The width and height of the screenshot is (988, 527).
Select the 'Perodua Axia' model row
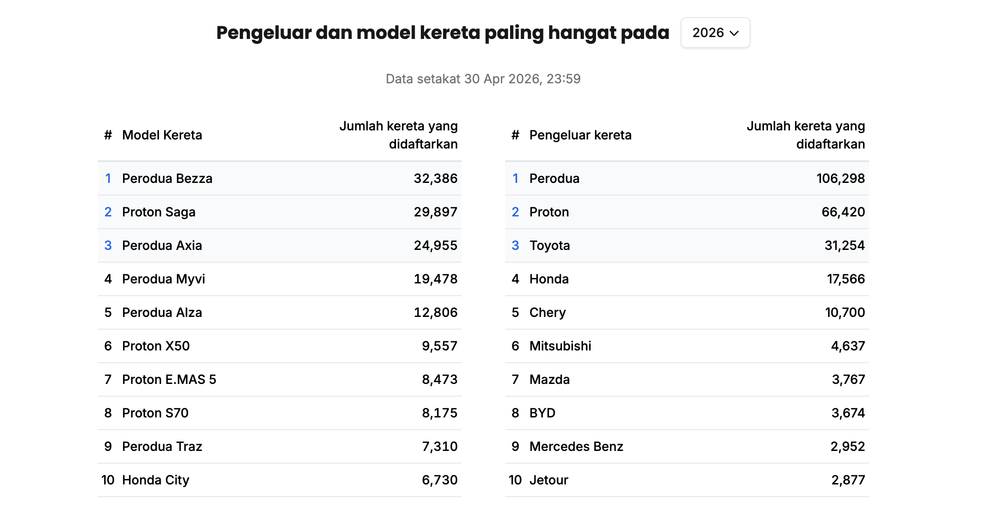click(x=280, y=245)
